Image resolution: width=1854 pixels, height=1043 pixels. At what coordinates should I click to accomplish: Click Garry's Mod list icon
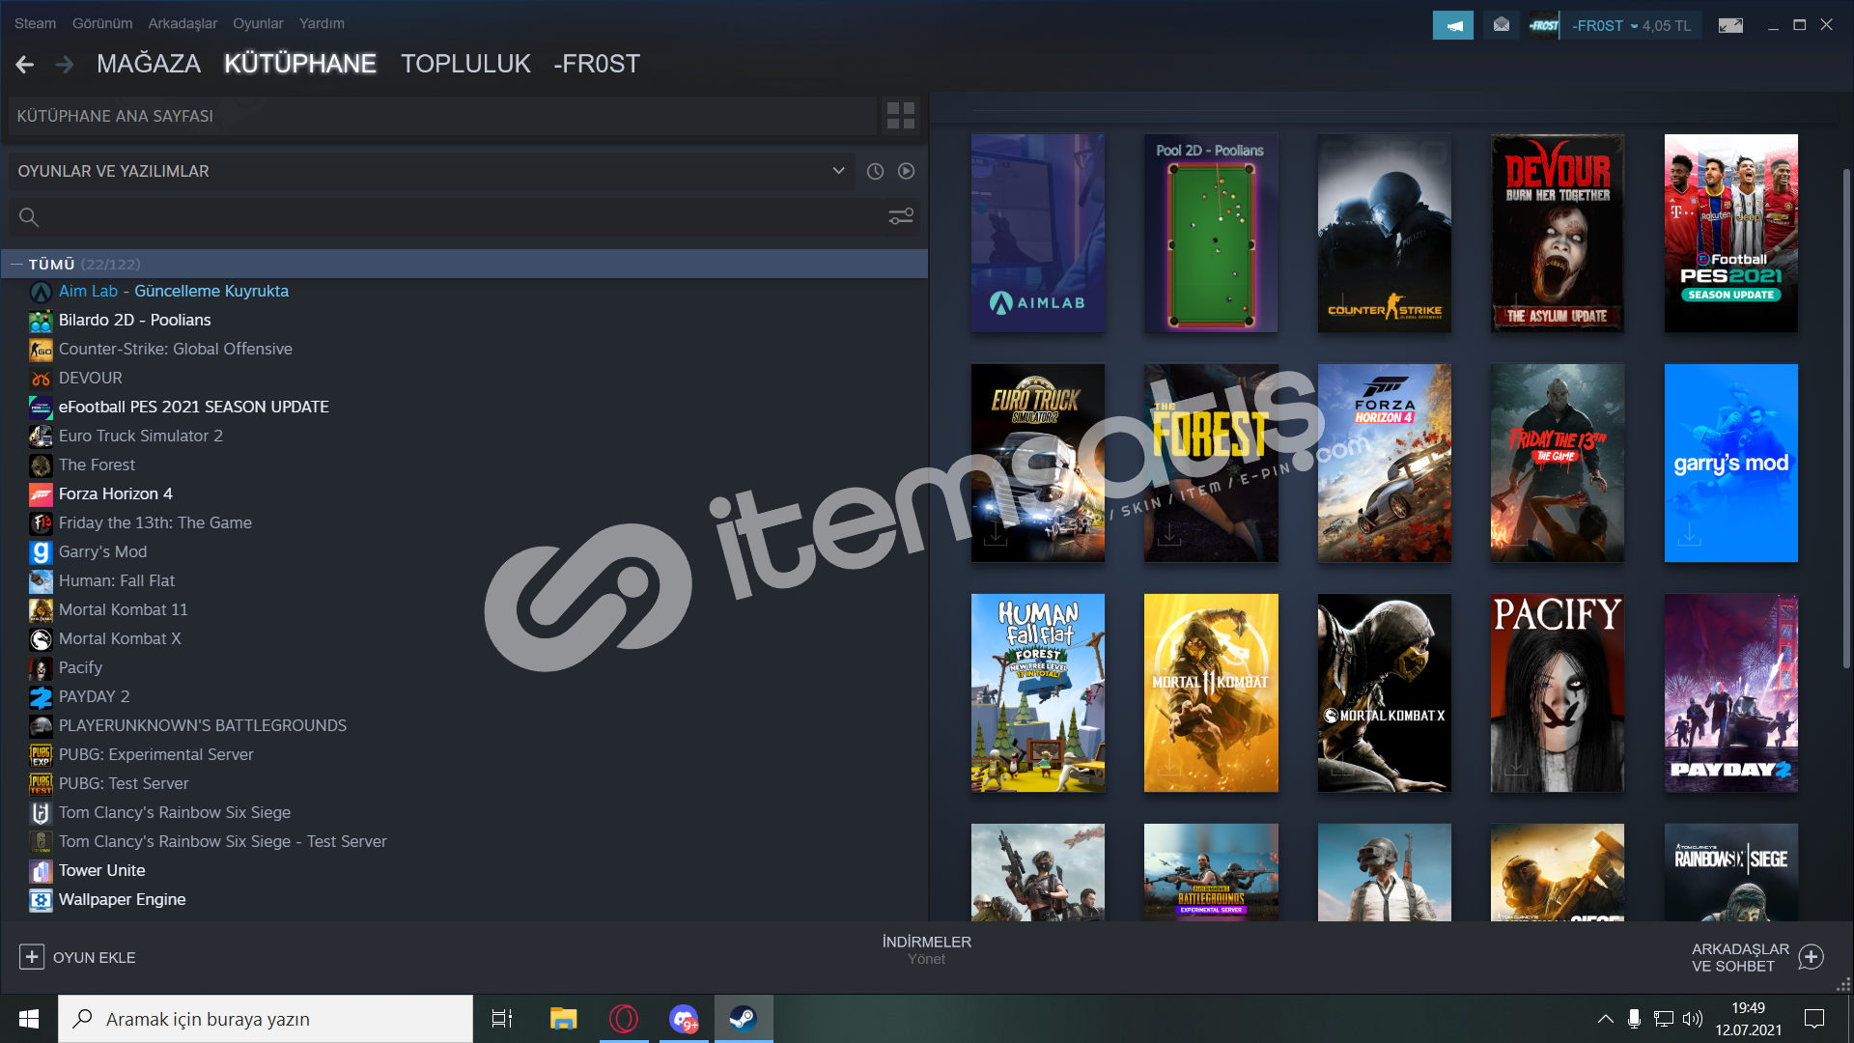(41, 552)
